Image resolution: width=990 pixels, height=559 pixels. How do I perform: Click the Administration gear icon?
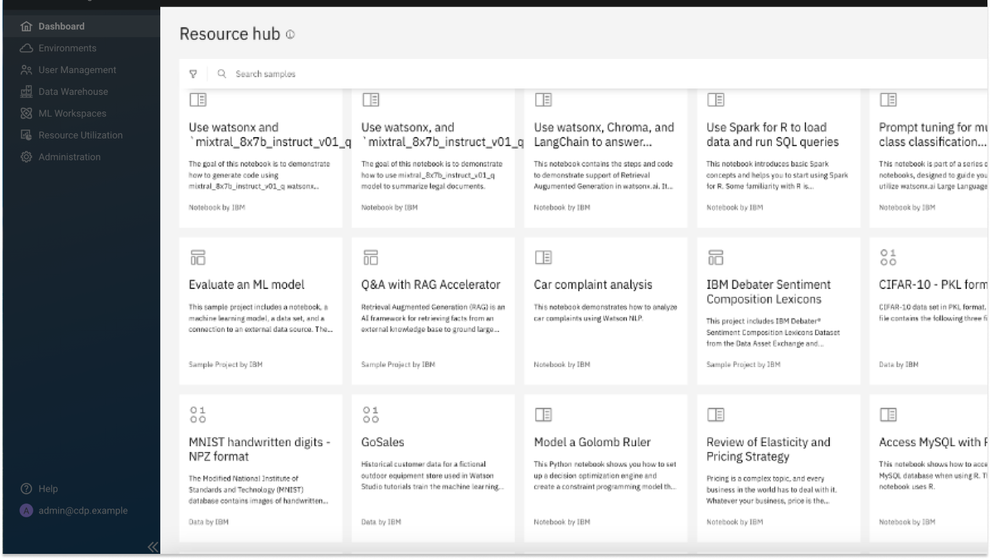pyautogui.click(x=26, y=157)
